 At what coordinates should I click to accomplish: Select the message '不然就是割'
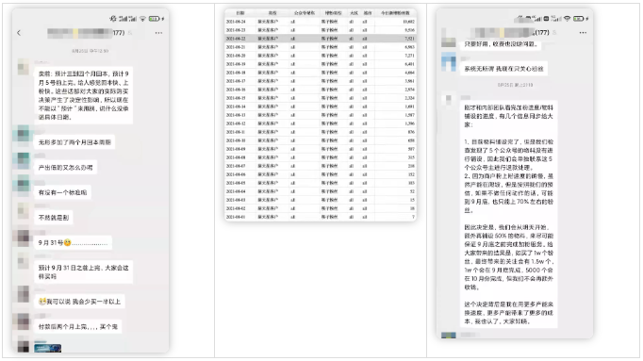click(x=54, y=218)
